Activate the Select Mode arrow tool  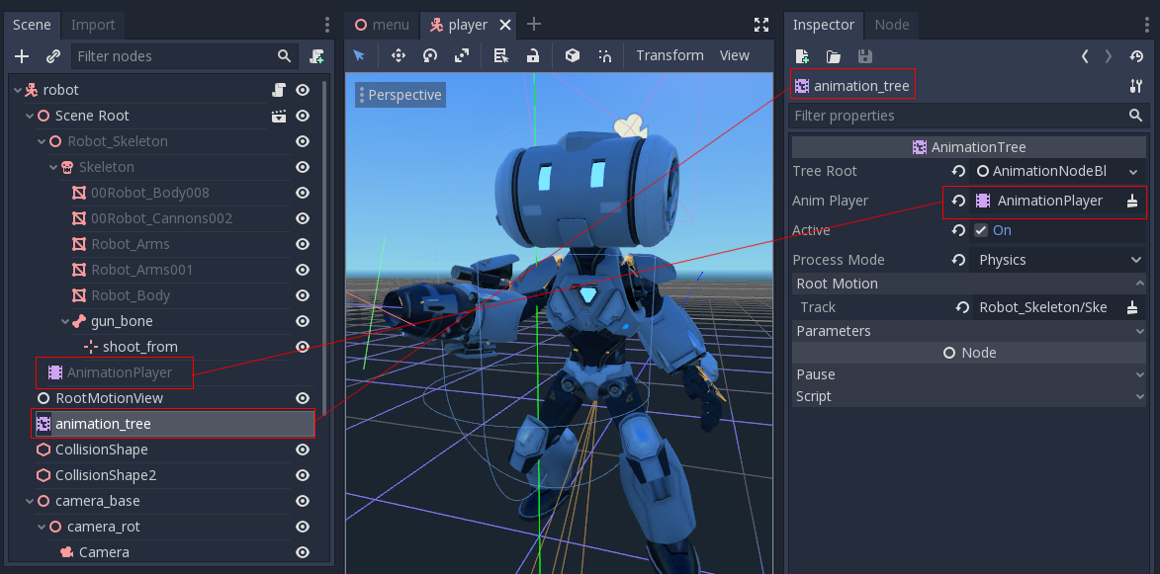[361, 55]
